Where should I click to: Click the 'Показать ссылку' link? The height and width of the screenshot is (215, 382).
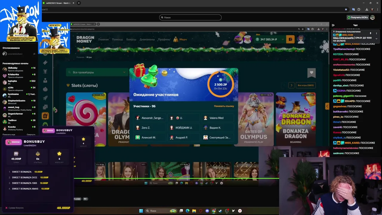coord(224,106)
